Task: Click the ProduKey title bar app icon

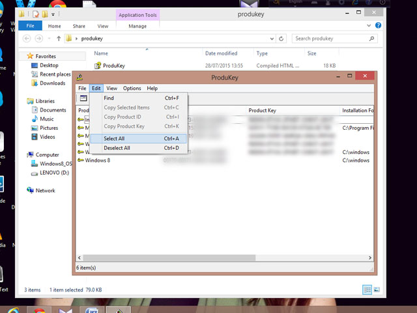Action: pyautogui.click(x=79, y=78)
